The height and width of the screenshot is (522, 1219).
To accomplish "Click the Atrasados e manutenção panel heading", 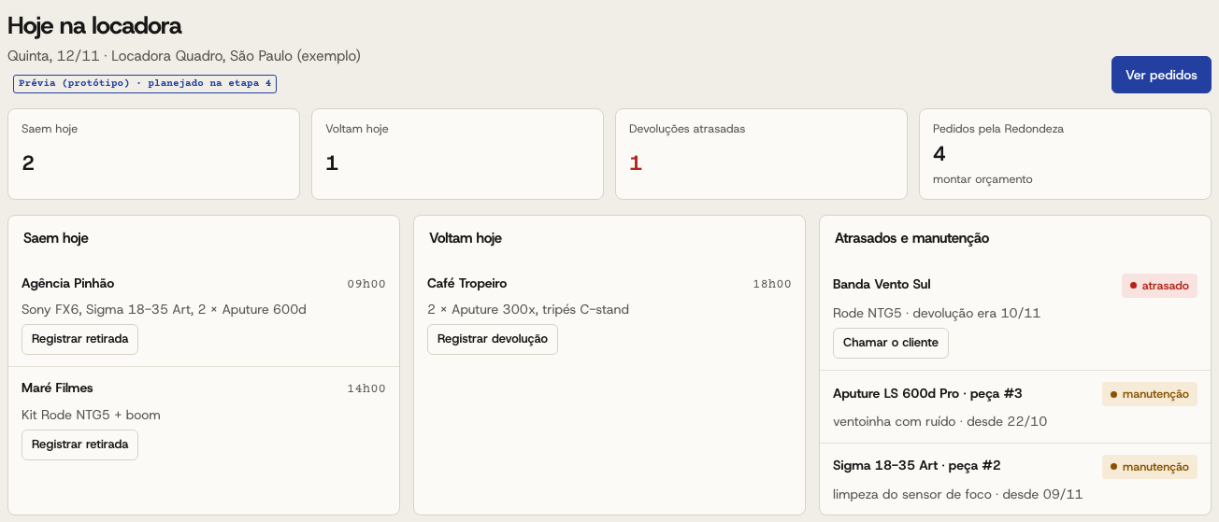I will (x=911, y=238).
